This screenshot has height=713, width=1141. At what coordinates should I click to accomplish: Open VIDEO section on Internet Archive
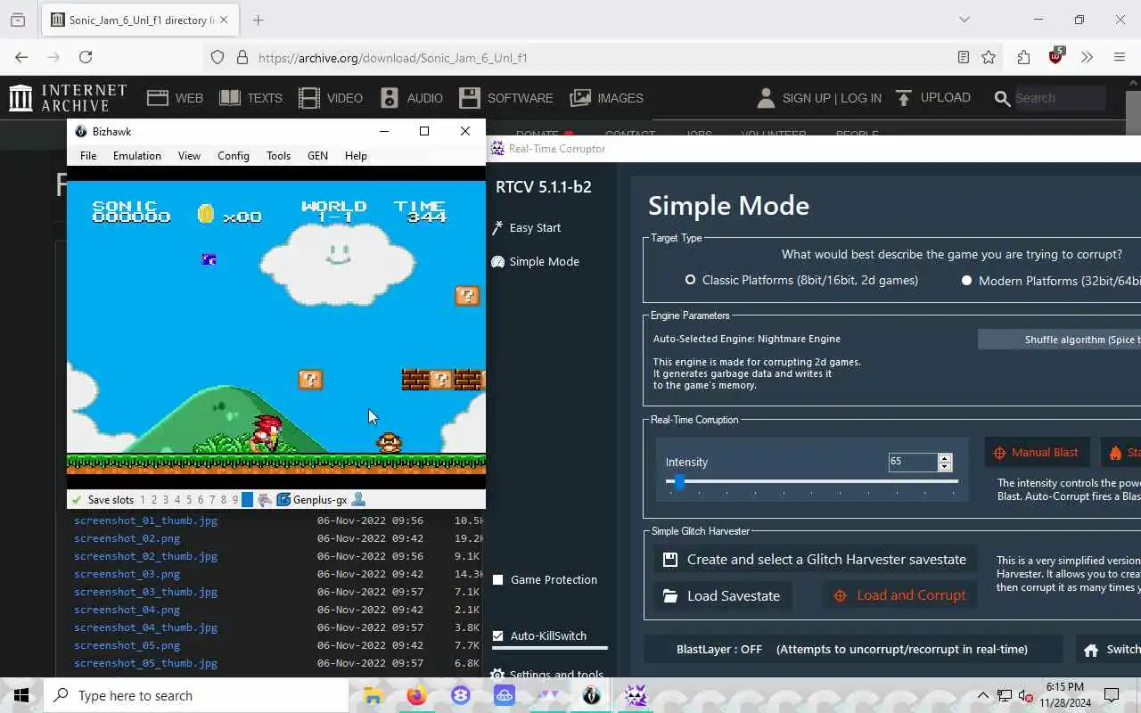(x=331, y=98)
